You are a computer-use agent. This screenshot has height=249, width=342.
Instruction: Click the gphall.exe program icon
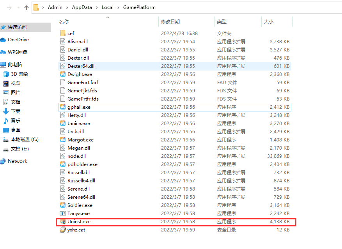click(x=62, y=107)
